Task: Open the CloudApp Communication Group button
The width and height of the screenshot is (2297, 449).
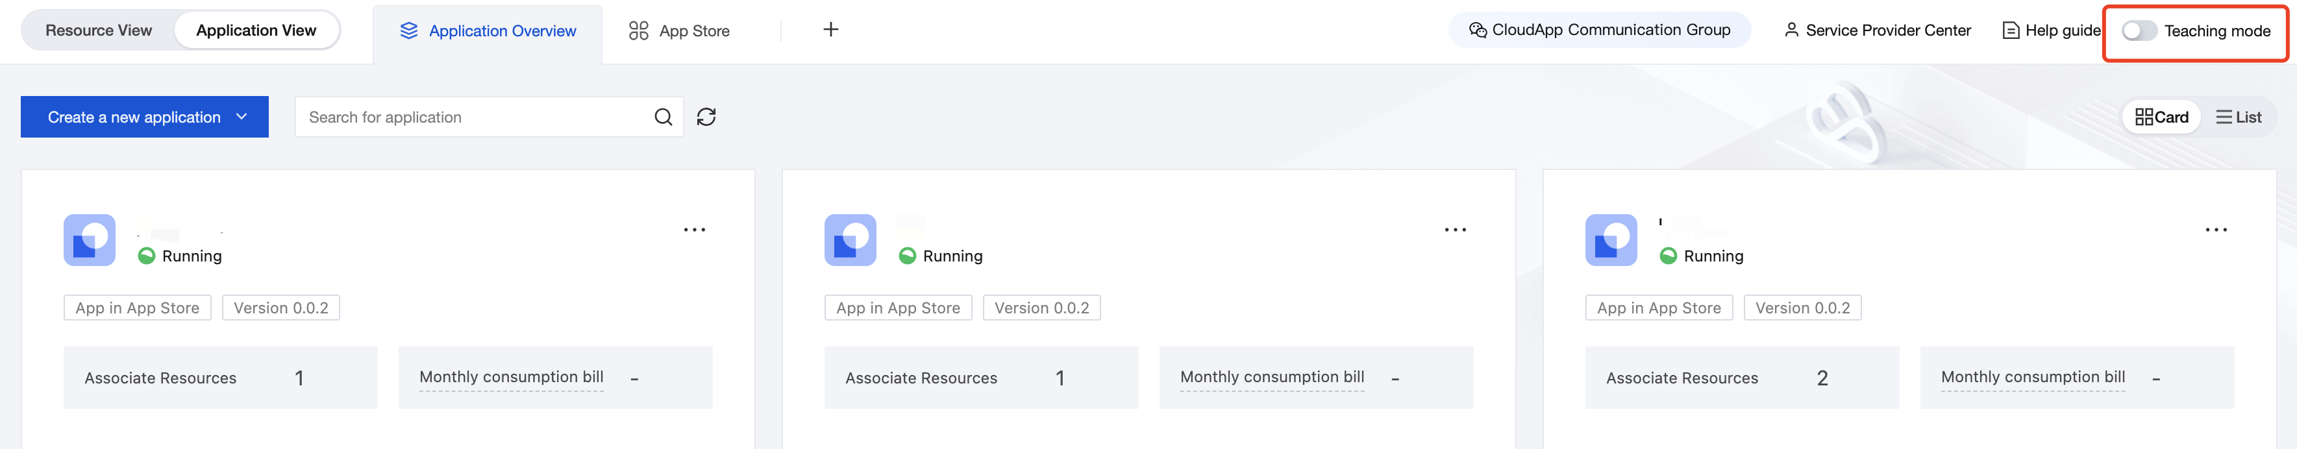Action: click(x=1599, y=30)
